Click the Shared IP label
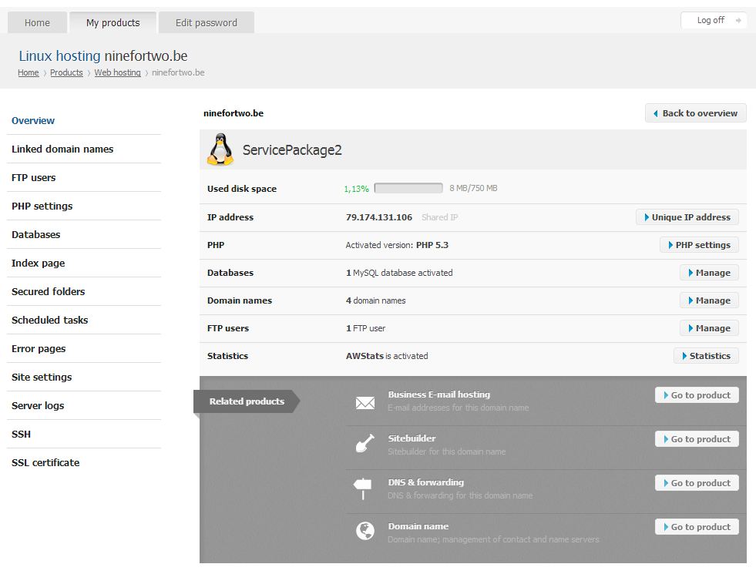Image resolution: width=756 pixels, height=574 pixels. (x=440, y=217)
